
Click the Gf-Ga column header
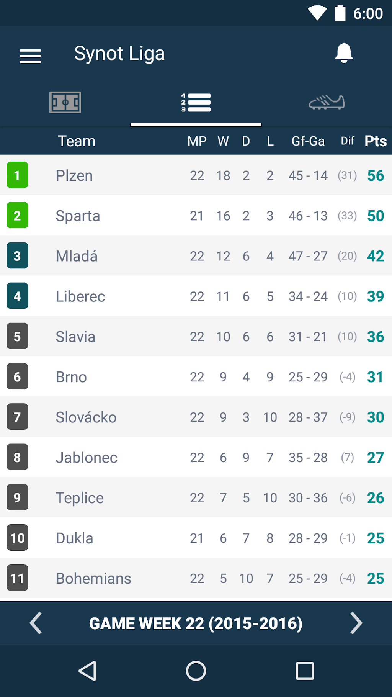tap(308, 141)
